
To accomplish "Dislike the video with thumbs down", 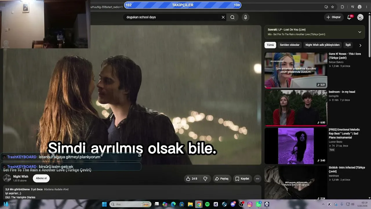I will [205, 179].
